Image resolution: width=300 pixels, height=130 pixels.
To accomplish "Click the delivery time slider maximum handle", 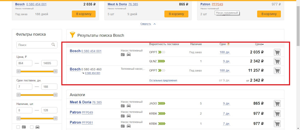I will 55,95.
